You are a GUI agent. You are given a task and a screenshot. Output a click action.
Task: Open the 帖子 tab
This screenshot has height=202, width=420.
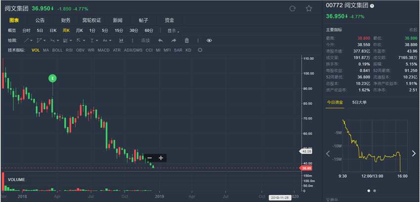pyautogui.click(x=144, y=20)
